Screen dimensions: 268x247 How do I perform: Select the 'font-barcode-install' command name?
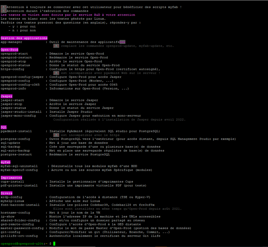20,205
